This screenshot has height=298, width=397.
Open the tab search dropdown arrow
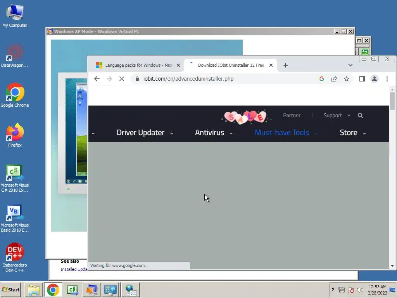point(350,65)
